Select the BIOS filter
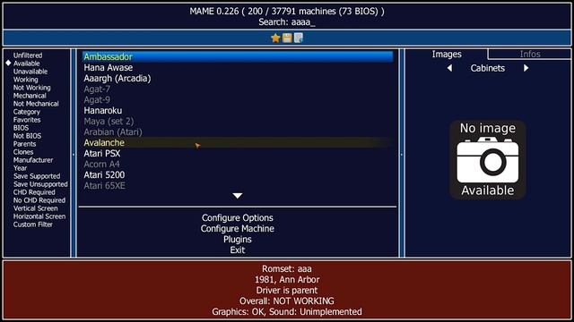574x322 pixels. (x=21, y=128)
